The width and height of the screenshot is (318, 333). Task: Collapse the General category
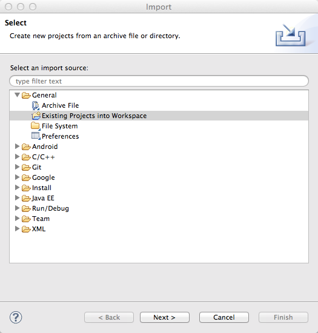tap(17, 95)
